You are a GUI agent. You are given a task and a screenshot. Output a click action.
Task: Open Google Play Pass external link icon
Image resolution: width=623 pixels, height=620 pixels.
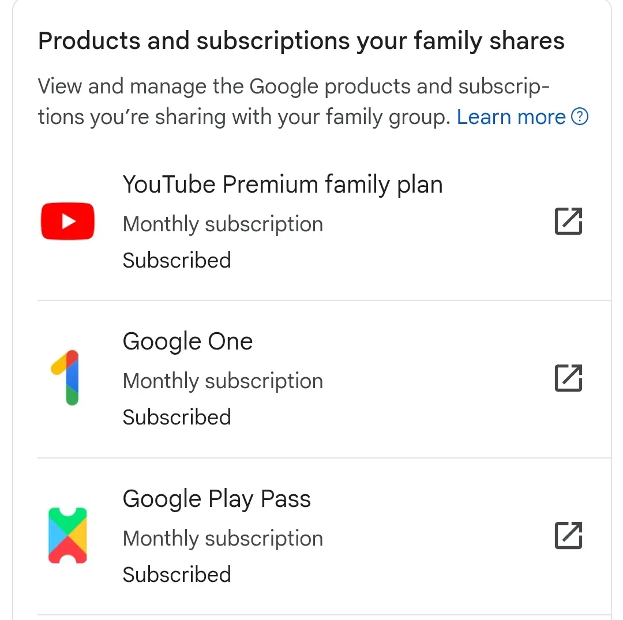pyautogui.click(x=568, y=535)
